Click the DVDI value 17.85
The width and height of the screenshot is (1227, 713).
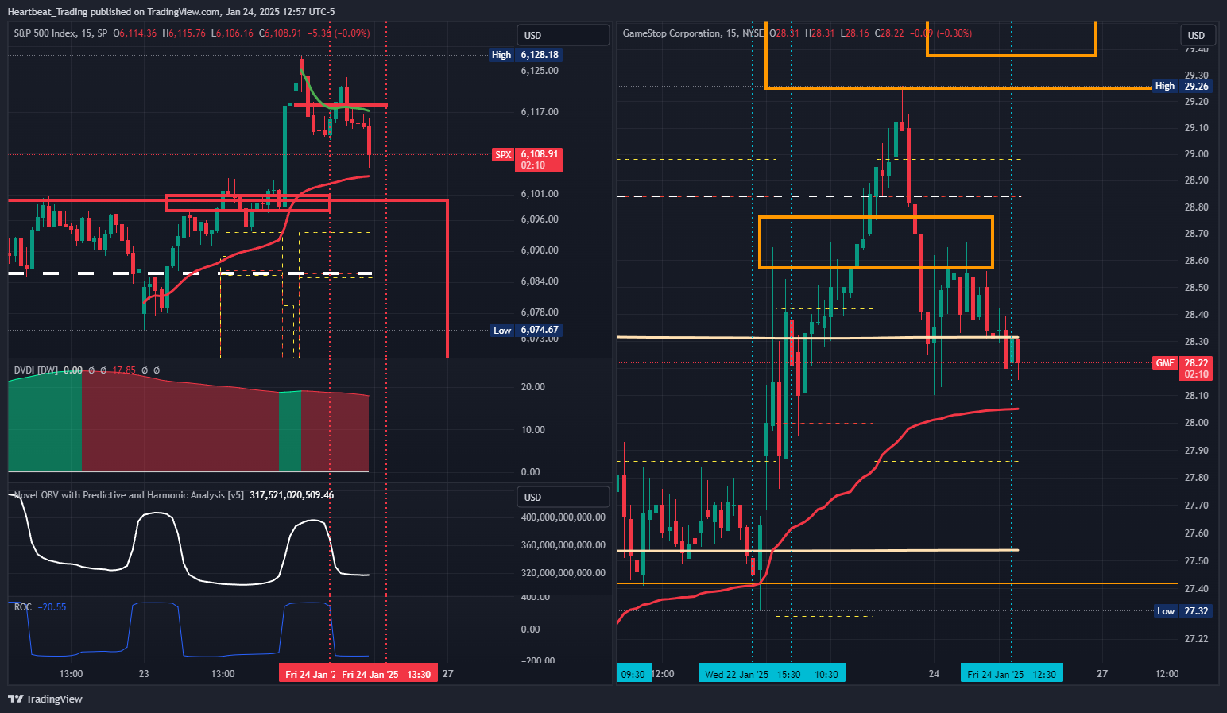[124, 370]
